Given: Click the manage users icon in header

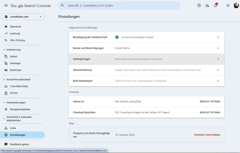Looking at the screenshot, I should coord(207,6).
